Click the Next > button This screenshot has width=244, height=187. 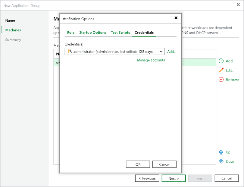pos(174,178)
